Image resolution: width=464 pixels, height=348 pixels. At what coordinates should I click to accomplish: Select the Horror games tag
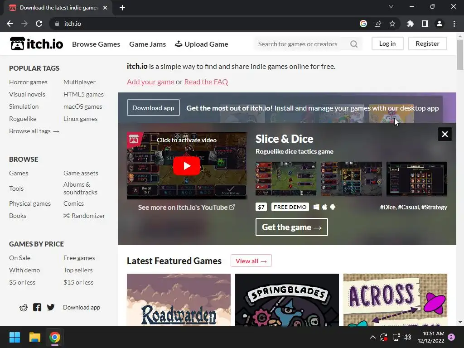click(29, 82)
